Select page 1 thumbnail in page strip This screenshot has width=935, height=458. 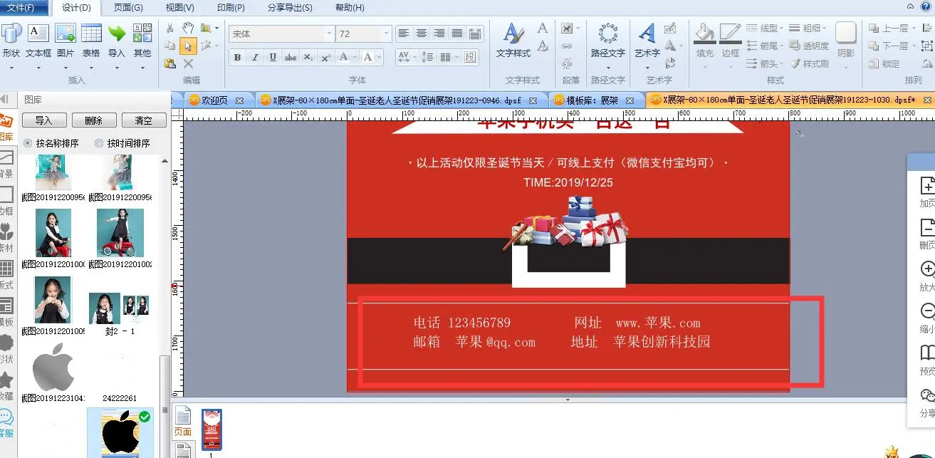[211, 430]
